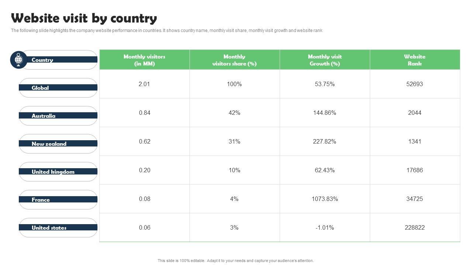The height and width of the screenshot is (265, 472).
Task: Click New zealand's 31% visitors share cell
Action: tap(234, 141)
